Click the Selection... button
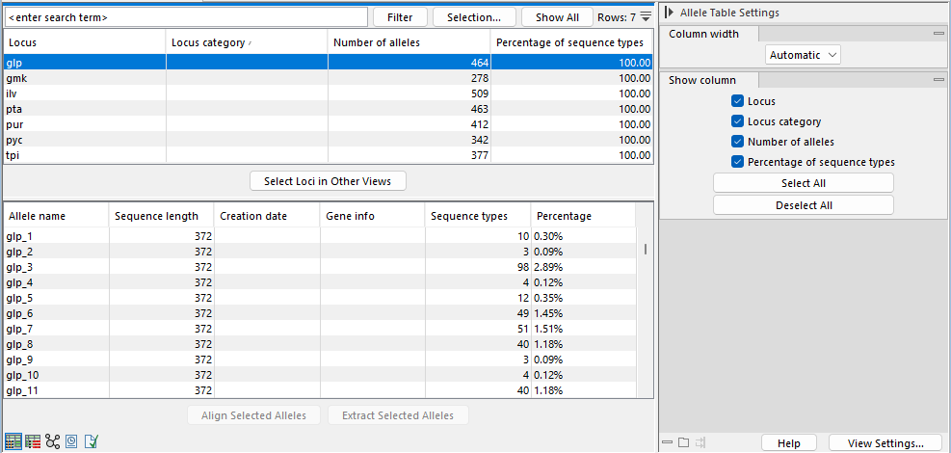Image resolution: width=951 pixels, height=453 pixels. click(x=474, y=17)
